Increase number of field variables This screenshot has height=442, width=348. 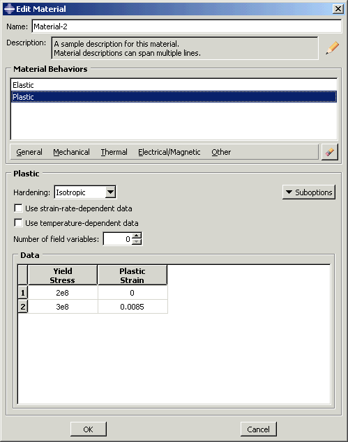(137, 236)
